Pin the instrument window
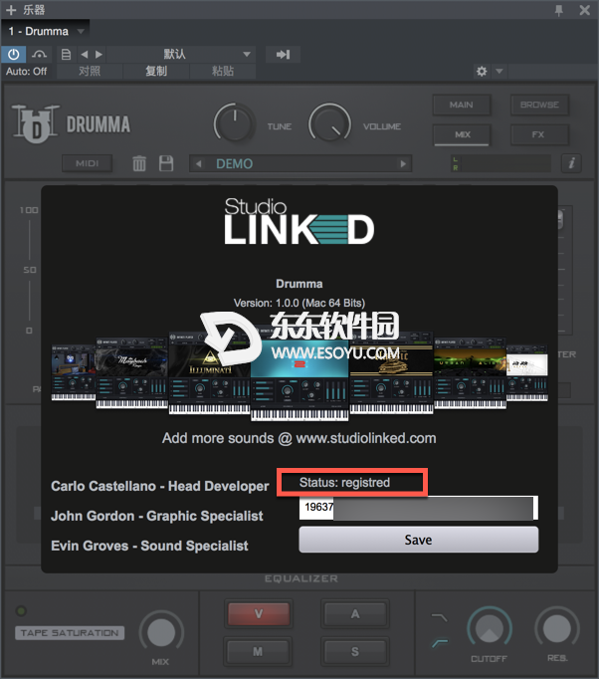This screenshot has height=679, width=599. (x=559, y=10)
